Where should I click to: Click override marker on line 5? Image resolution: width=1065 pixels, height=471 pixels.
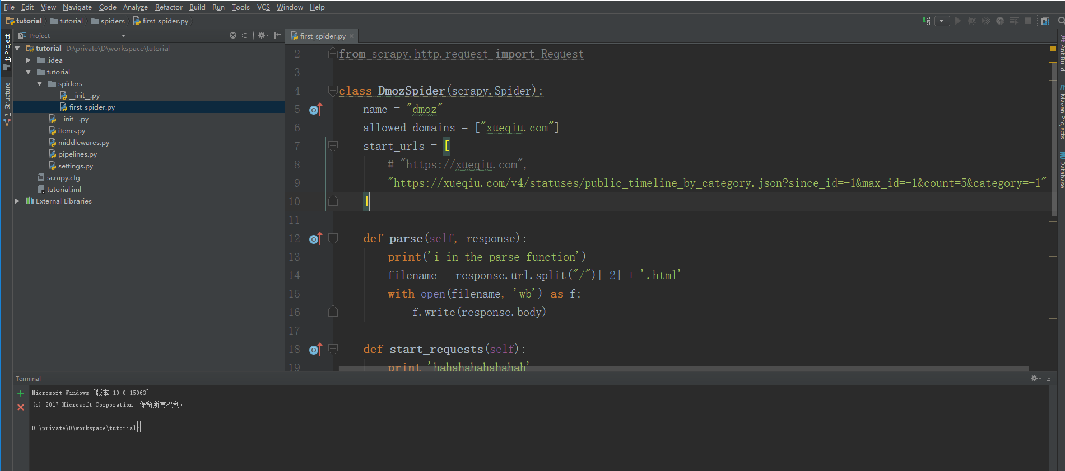(315, 110)
